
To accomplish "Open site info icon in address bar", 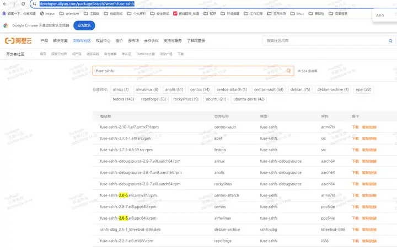I will pyautogui.click(x=34, y=4).
